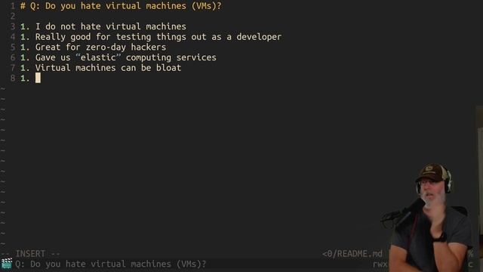Click the heading "# Q: Do you hate virtual machines (VMs)?"
This screenshot has width=483, height=272.
(121, 6)
